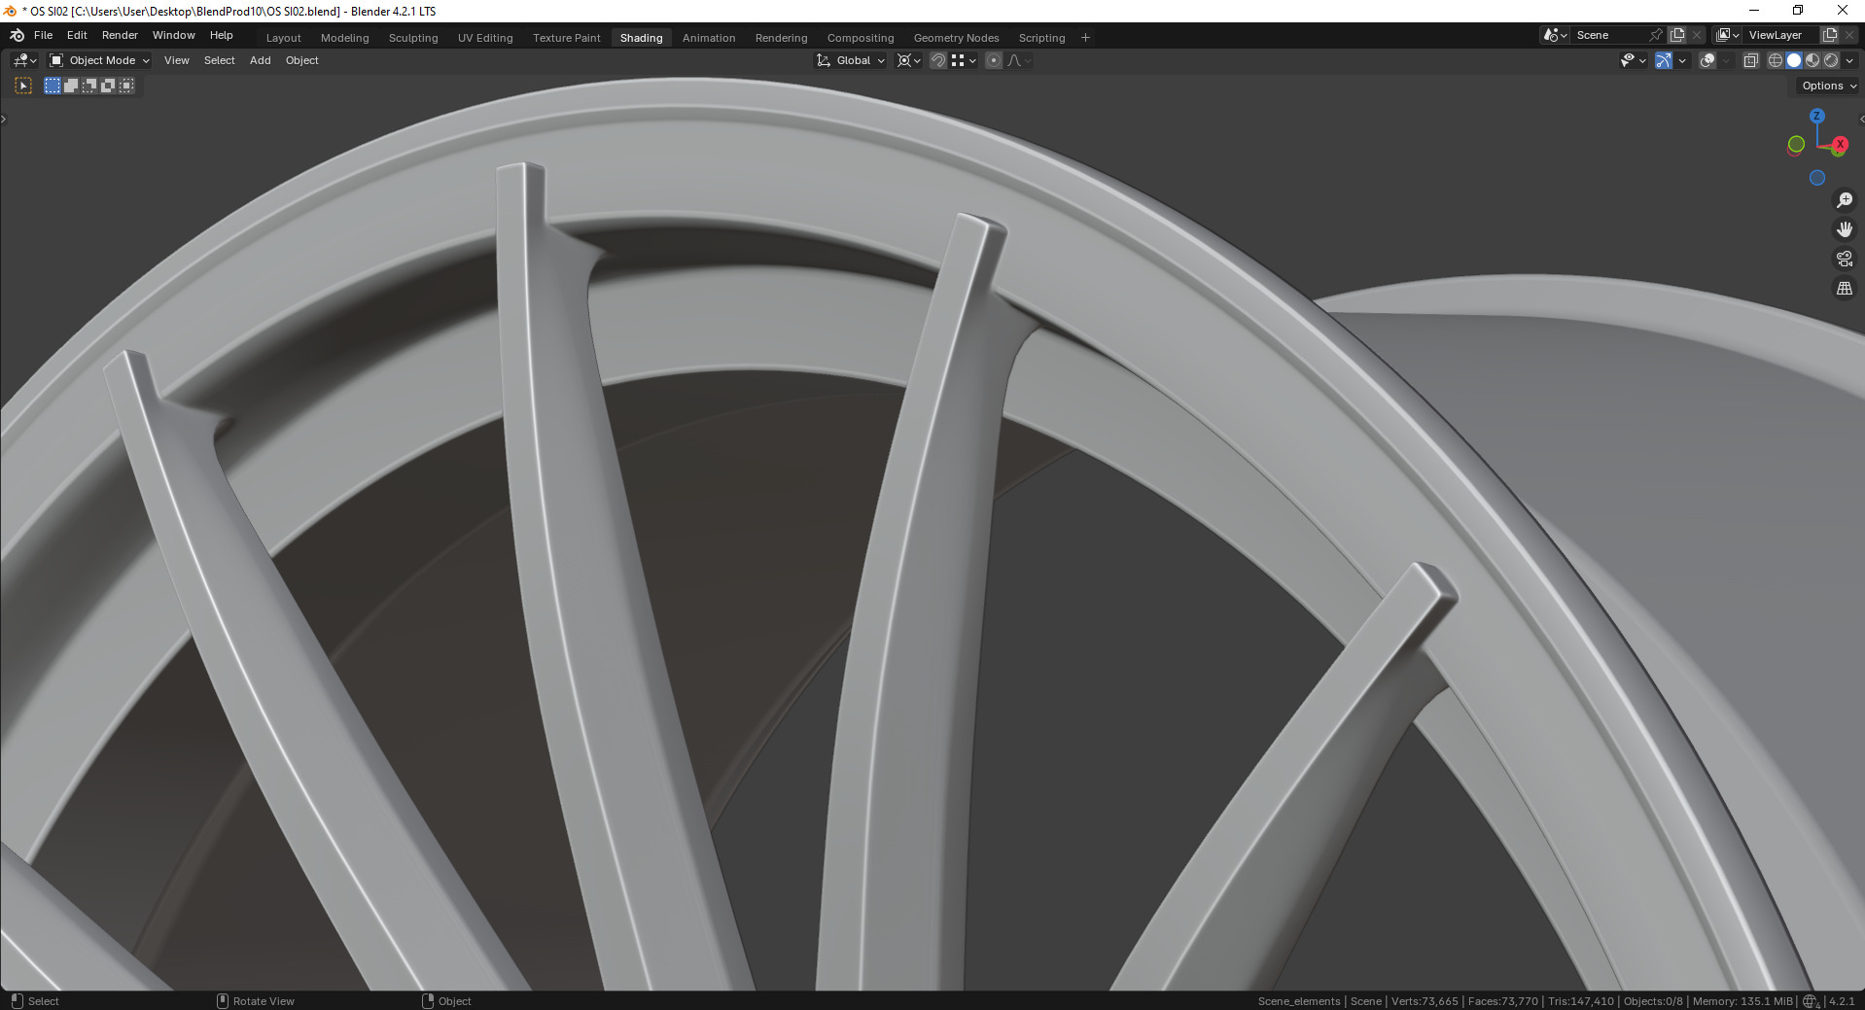Open the view layer browse dropdown

coord(1727,35)
